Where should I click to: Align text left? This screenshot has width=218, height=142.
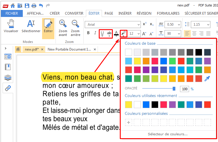pyautogui.click(x=187, y=34)
